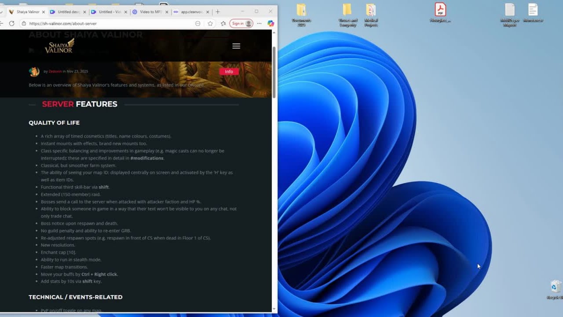563x317 pixels.
Task: Open a new browser tab
Action: [218, 12]
